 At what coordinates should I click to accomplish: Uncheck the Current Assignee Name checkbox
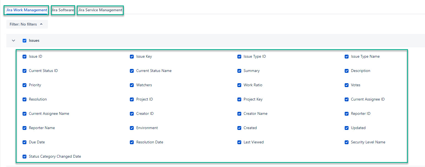click(x=24, y=114)
